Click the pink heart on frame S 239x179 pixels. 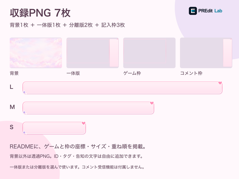[x=84, y=123]
